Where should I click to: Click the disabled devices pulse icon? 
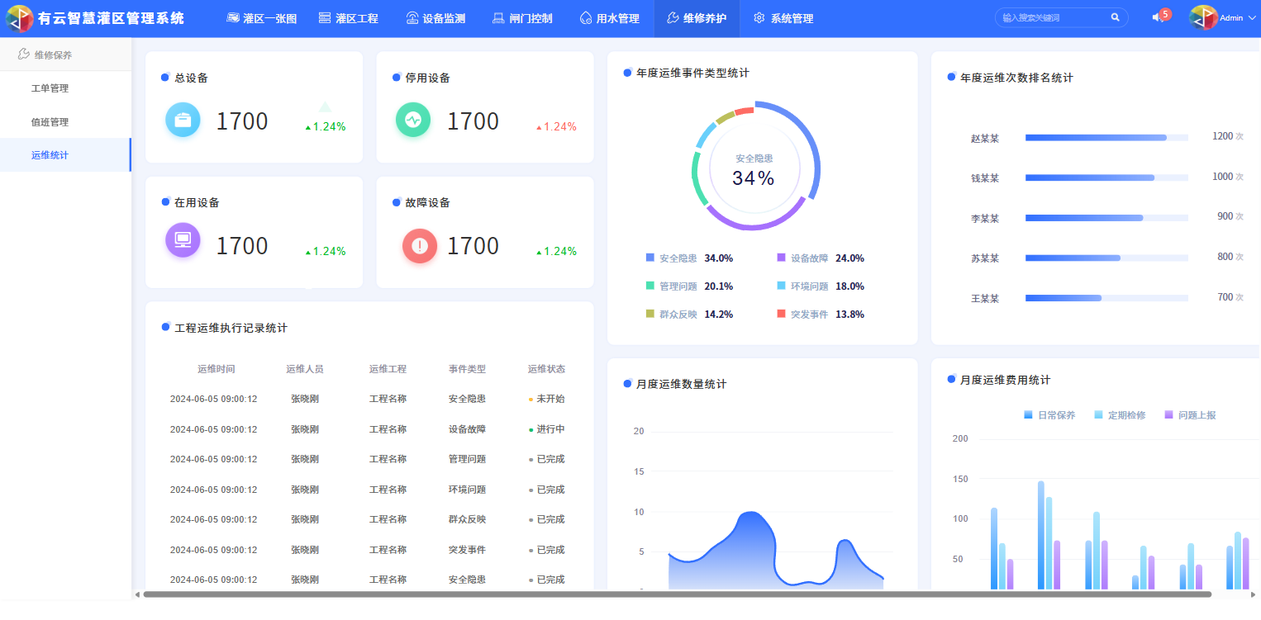[x=413, y=120]
